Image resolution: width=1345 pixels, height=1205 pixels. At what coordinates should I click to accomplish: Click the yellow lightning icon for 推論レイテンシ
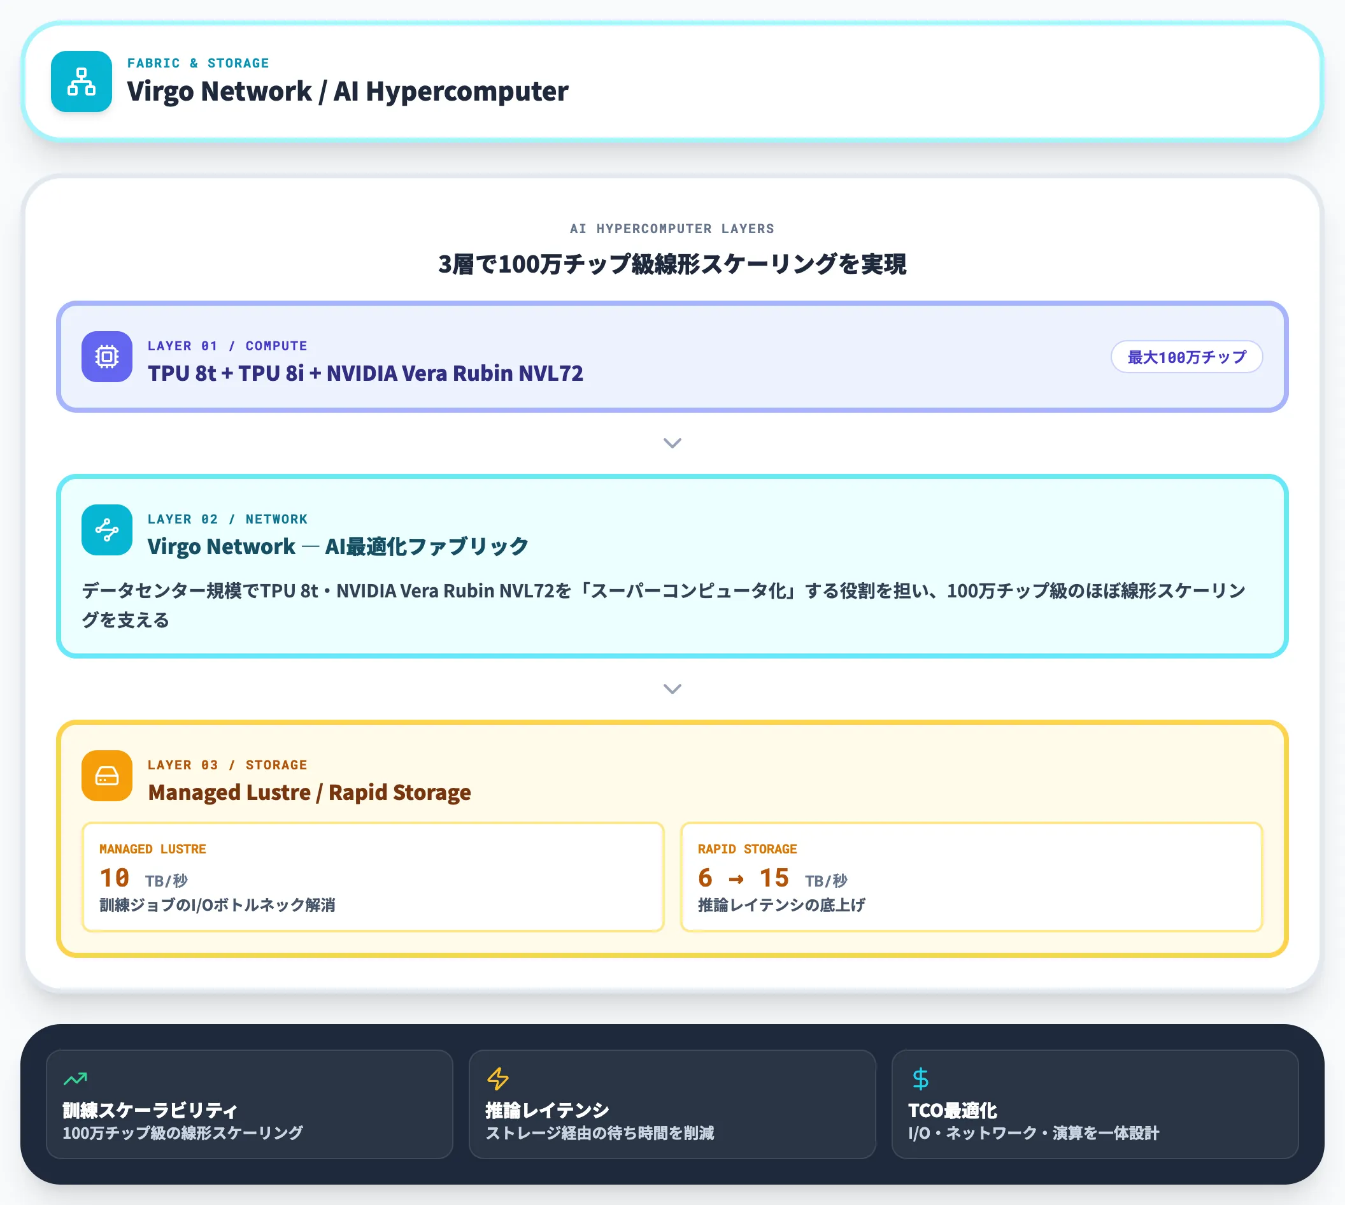pyautogui.click(x=500, y=1079)
